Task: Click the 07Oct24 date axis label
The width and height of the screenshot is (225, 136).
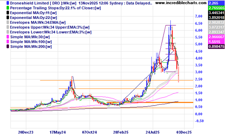Action: pyautogui.click(x=89, y=132)
